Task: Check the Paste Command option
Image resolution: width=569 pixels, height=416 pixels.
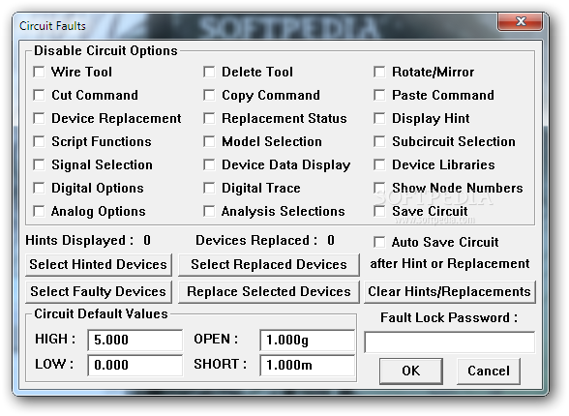Action: click(379, 95)
